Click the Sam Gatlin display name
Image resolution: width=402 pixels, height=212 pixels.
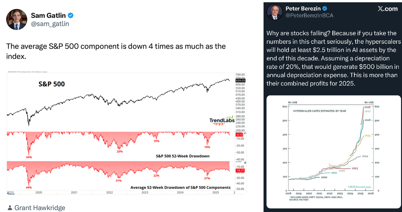click(48, 15)
